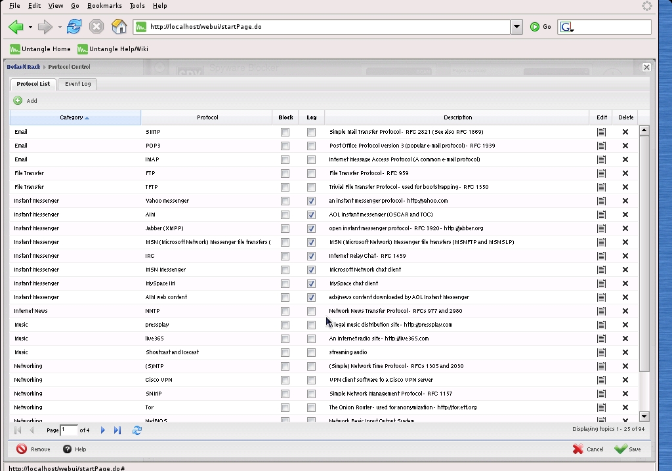
Task: Open the View menu
Action: 56,5
